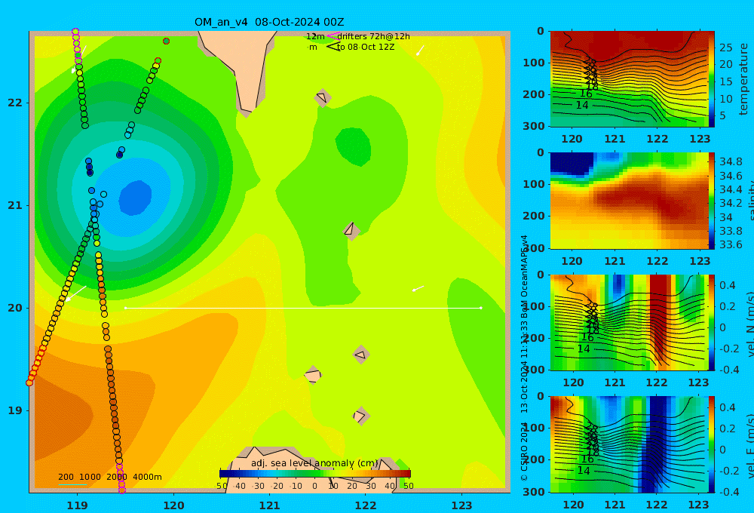754x513 pixels.
Task: Click the legend text "to 08 Oct 12Z"
Action: (x=366, y=48)
